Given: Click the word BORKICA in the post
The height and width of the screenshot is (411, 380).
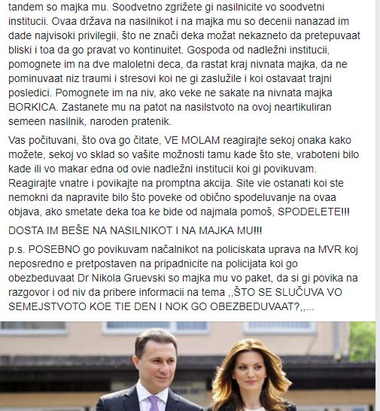Looking at the screenshot, I should pos(32,107).
